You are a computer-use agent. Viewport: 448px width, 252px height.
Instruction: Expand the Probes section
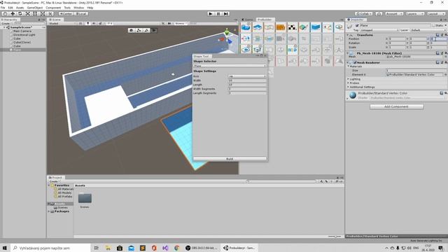[x=348, y=83]
